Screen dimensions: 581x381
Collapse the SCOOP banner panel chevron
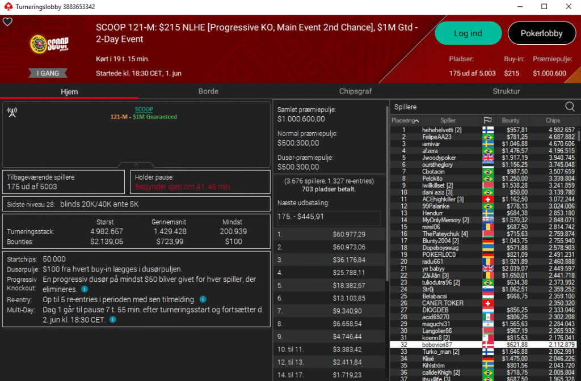tap(136, 165)
